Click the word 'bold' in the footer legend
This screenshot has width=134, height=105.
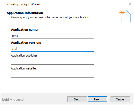(x=6, y=100)
